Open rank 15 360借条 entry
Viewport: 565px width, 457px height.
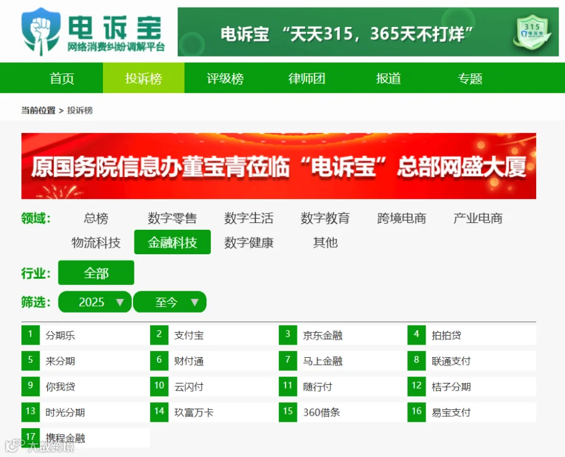pyautogui.click(x=343, y=412)
